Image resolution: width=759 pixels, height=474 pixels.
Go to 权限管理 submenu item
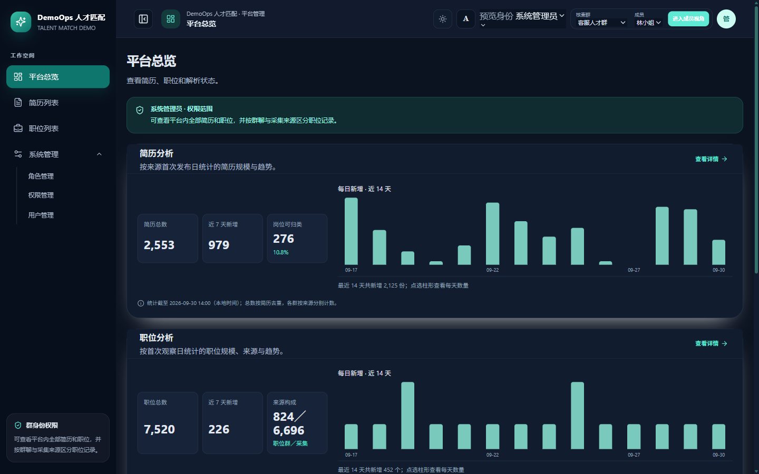pos(41,195)
